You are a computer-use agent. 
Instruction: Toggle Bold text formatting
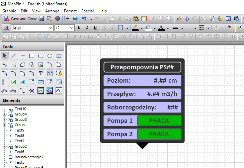point(79,28)
